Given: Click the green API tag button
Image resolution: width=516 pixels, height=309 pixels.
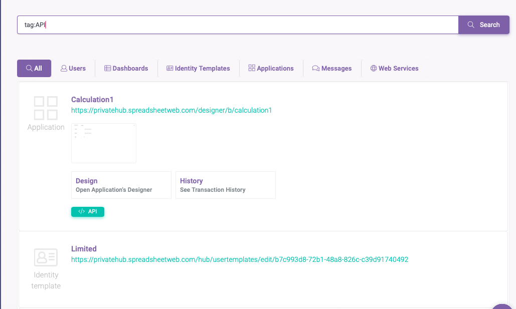Looking at the screenshot, I should (x=88, y=212).
